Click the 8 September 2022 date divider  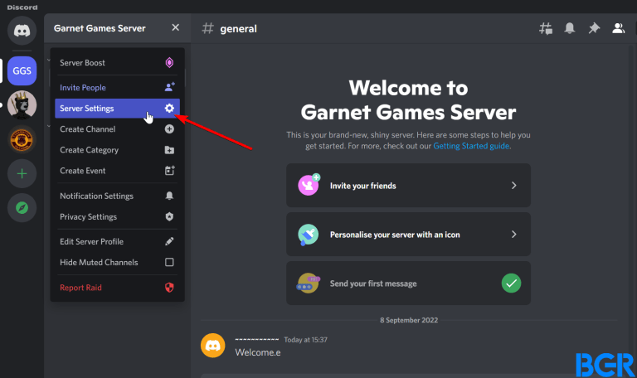(x=409, y=320)
